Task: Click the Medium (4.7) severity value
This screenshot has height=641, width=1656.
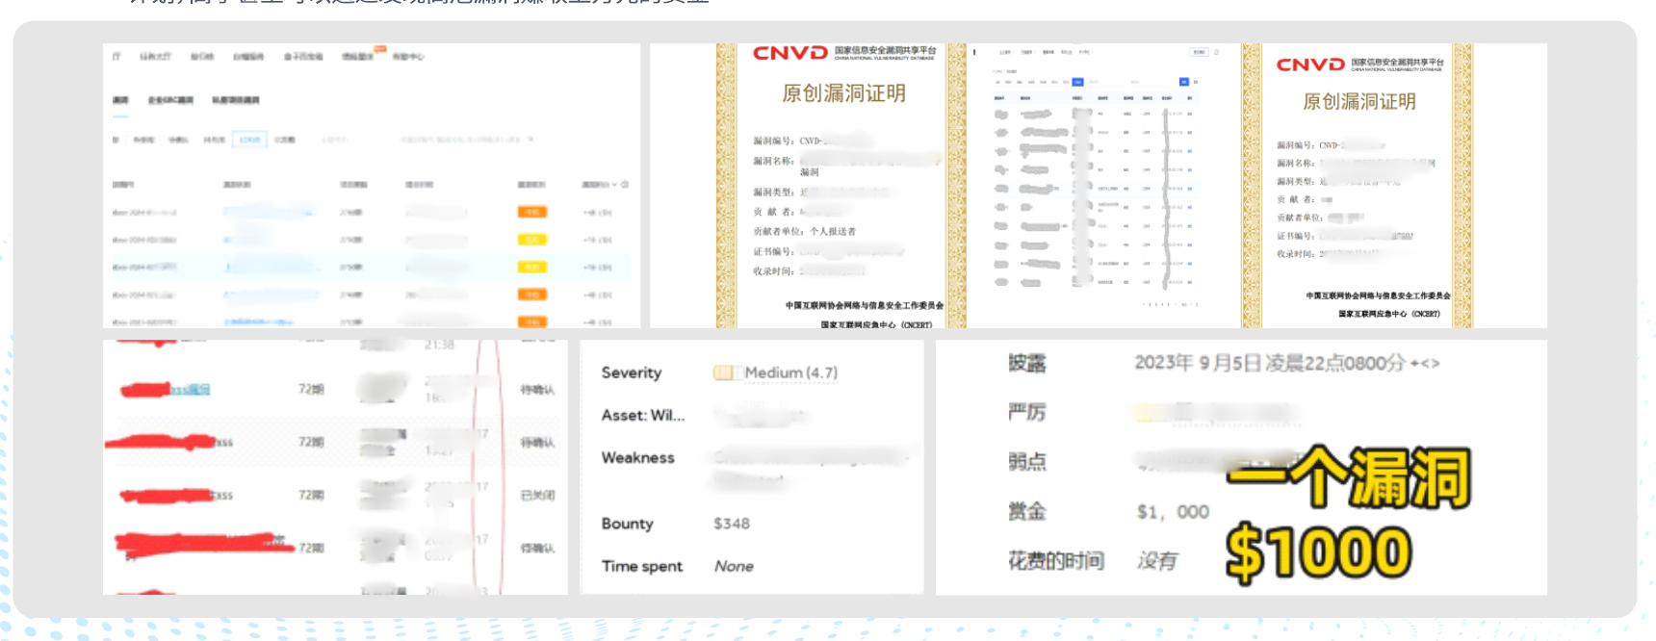Action: 790,372
